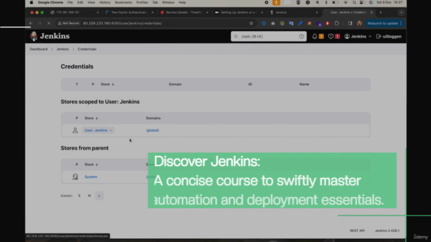
Task: Sort parent stores by Store column
Action: coord(91,164)
